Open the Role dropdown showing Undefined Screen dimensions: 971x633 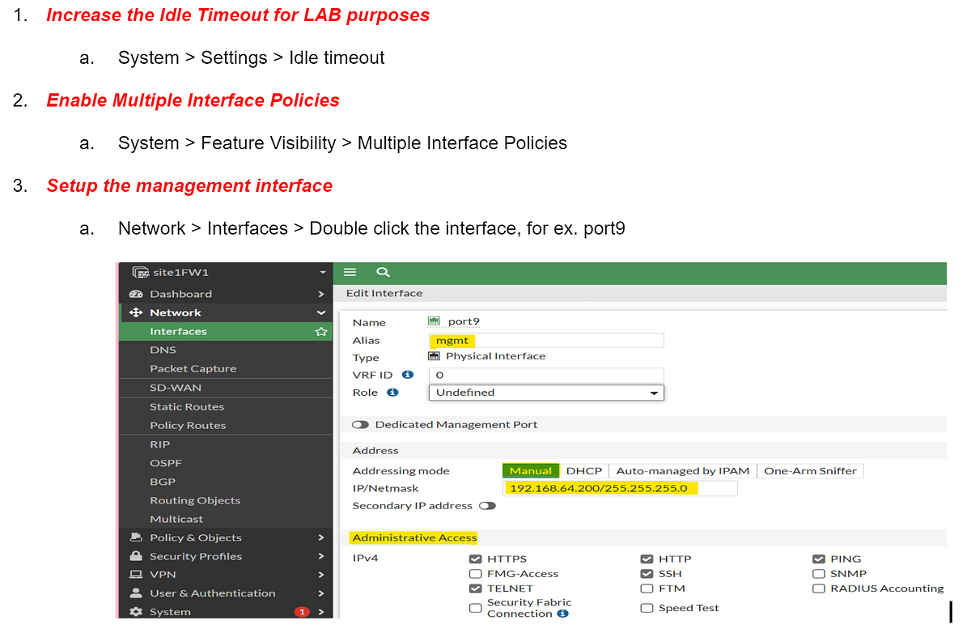[546, 393]
